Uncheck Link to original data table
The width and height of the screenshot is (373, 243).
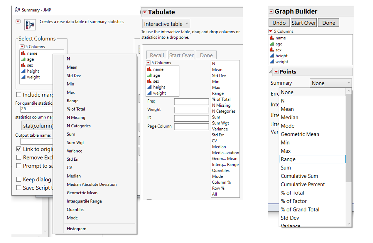pos(19,149)
